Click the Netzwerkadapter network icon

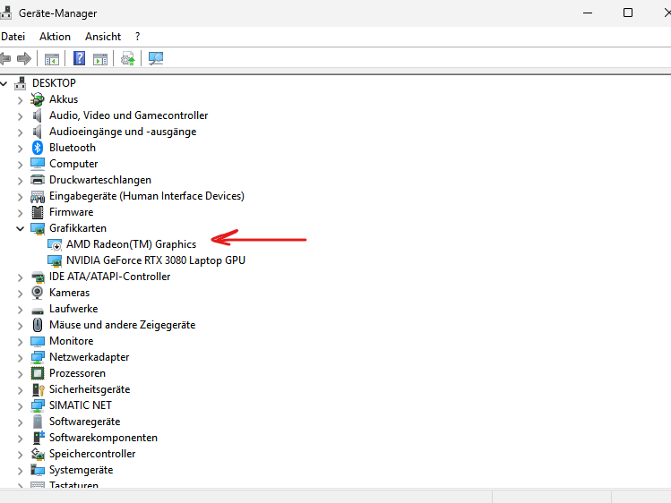38,357
